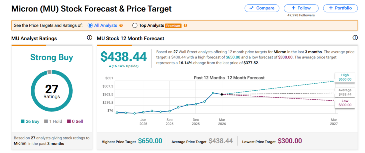Viewport: 365px width, 153px height.
Task: Click the '$507.3' y-axis label
Action: (108, 86)
